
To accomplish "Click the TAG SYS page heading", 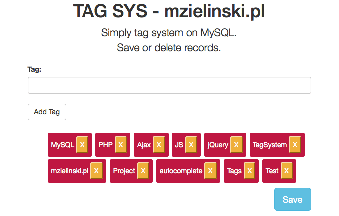I will (169, 11).
